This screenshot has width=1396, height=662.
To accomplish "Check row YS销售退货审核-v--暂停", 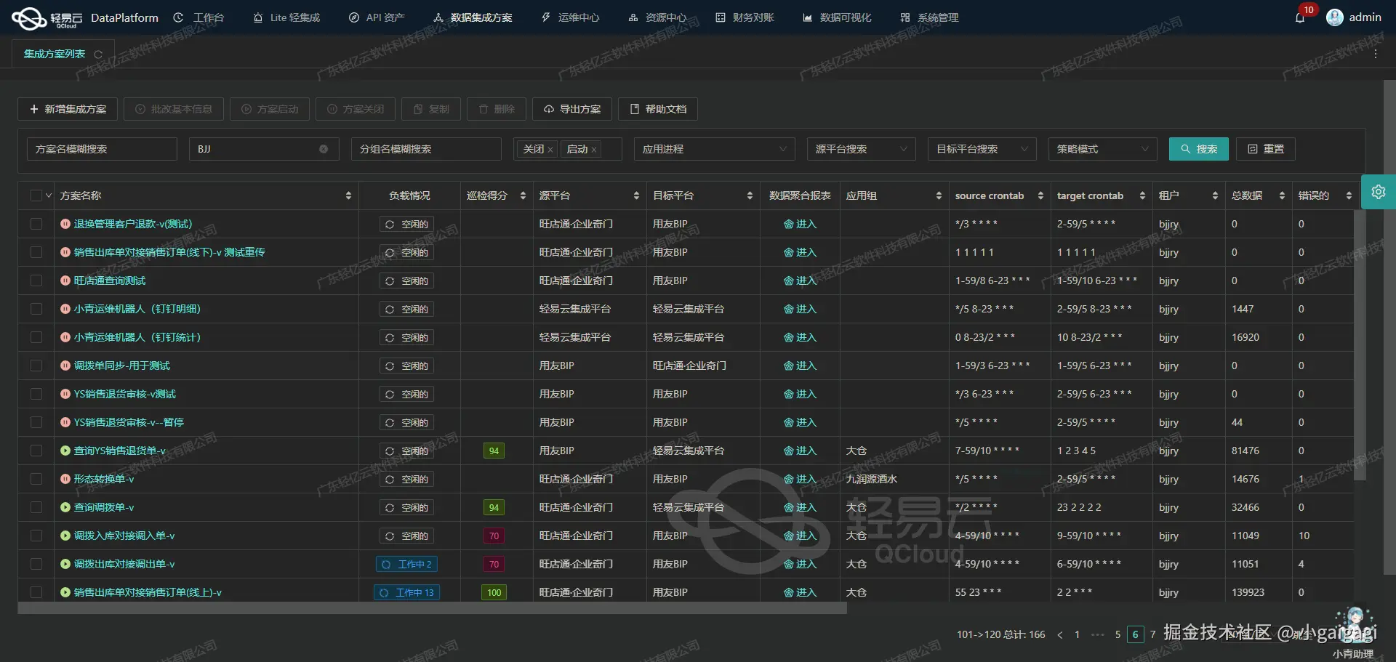I will (x=36, y=422).
